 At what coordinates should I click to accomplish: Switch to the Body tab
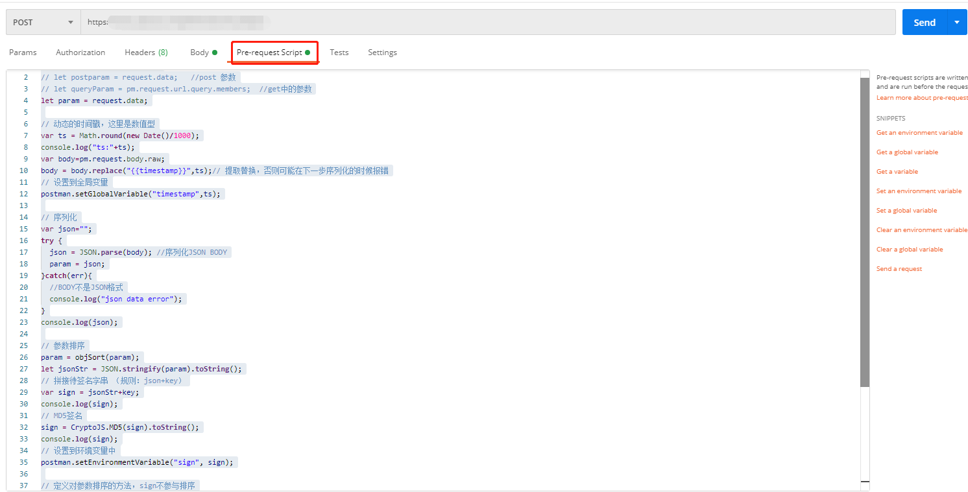pos(199,53)
